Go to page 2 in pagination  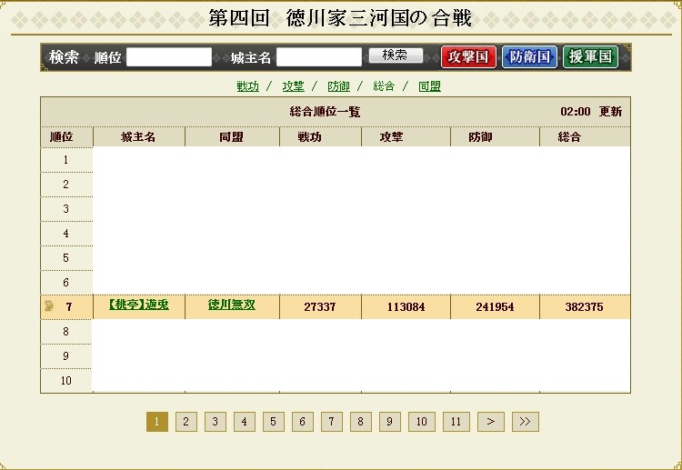point(186,422)
